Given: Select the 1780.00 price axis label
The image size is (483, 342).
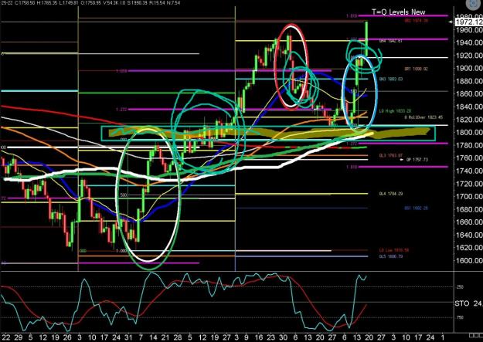Looking at the screenshot, I should pyautogui.click(x=469, y=145).
